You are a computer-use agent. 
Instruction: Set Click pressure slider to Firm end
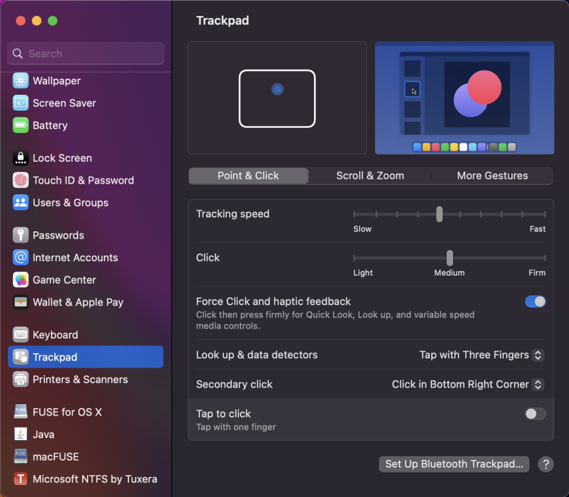[544, 258]
